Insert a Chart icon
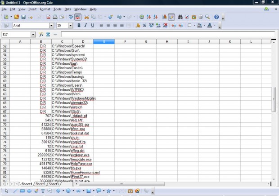Viewport: 279px width, 196px height. pyautogui.click(x=164, y=17)
